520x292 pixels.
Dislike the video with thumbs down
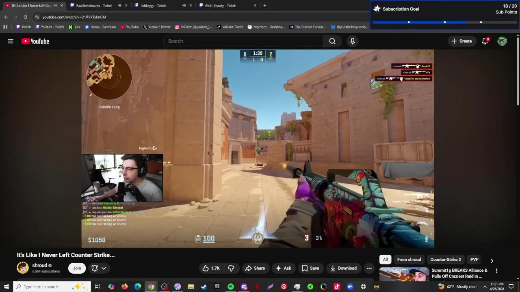[231, 268]
